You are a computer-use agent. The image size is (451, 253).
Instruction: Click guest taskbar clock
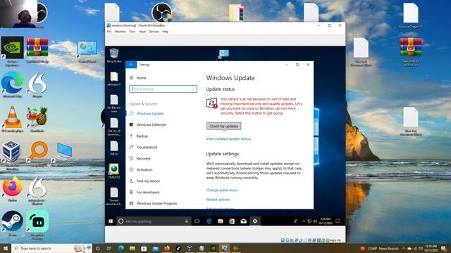pyautogui.click(x=326, y=221)
